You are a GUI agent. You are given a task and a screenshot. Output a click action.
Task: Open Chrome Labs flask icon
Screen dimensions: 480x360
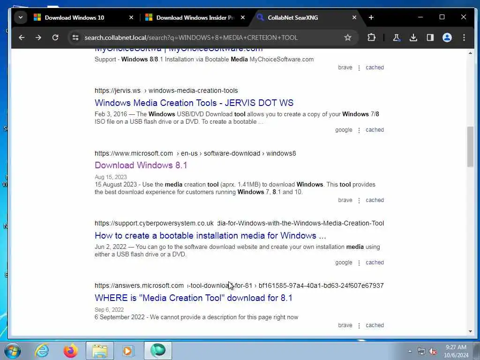397,37
